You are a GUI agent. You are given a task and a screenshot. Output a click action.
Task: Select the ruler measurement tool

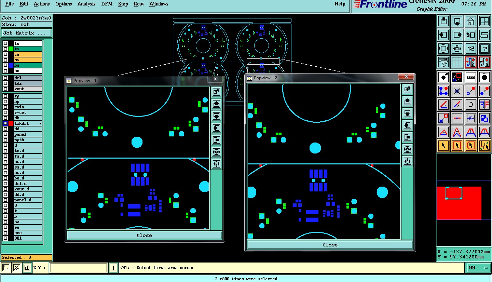coord(470,77)
